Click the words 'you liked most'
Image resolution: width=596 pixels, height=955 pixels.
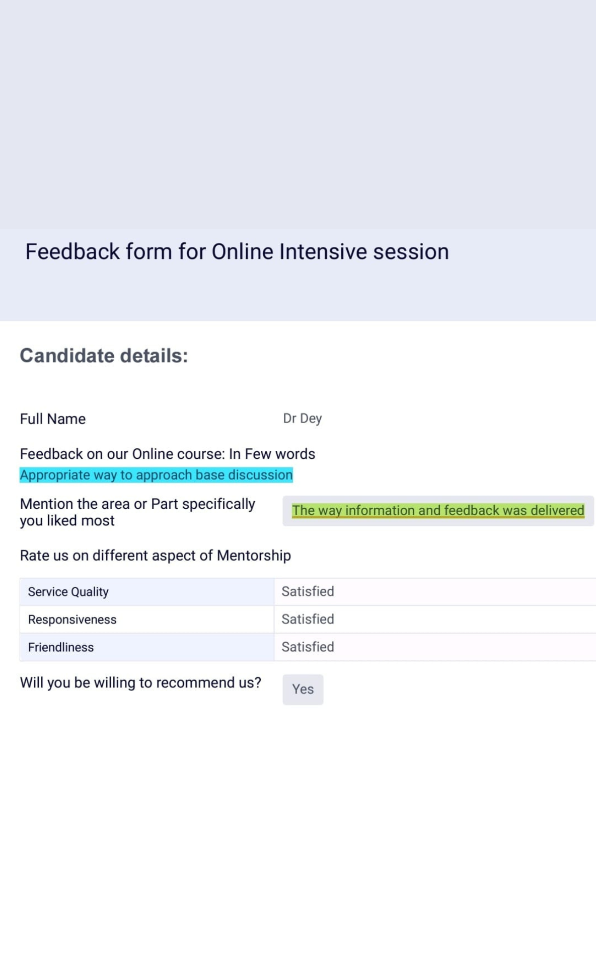(x=67, y=521)
